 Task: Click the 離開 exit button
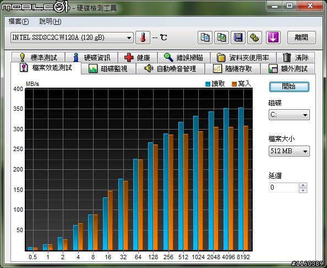coord(302,37)
